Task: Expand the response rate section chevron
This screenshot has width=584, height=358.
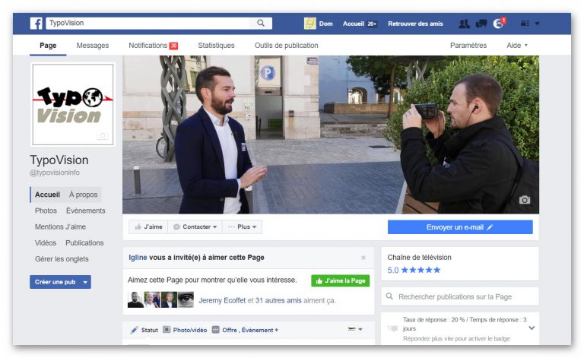Action: click(x=532, y=328)
